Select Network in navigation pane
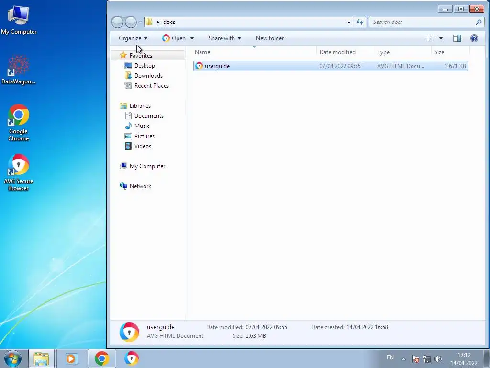490x368 pixels. click(140, 186)
